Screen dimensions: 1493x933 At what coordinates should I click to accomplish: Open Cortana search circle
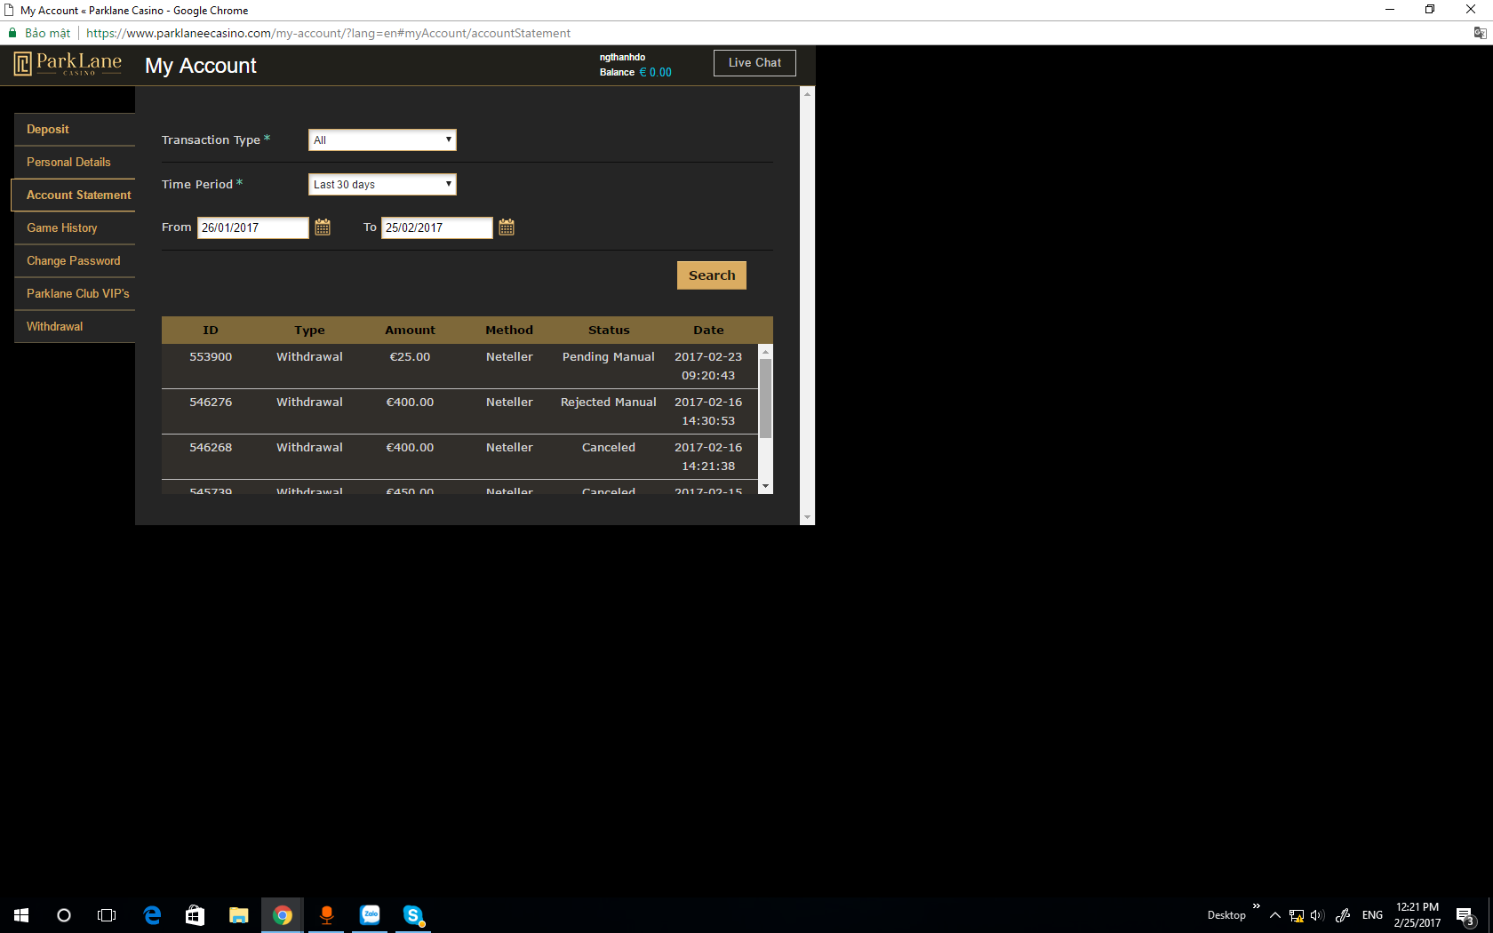[x=64, y=915]
